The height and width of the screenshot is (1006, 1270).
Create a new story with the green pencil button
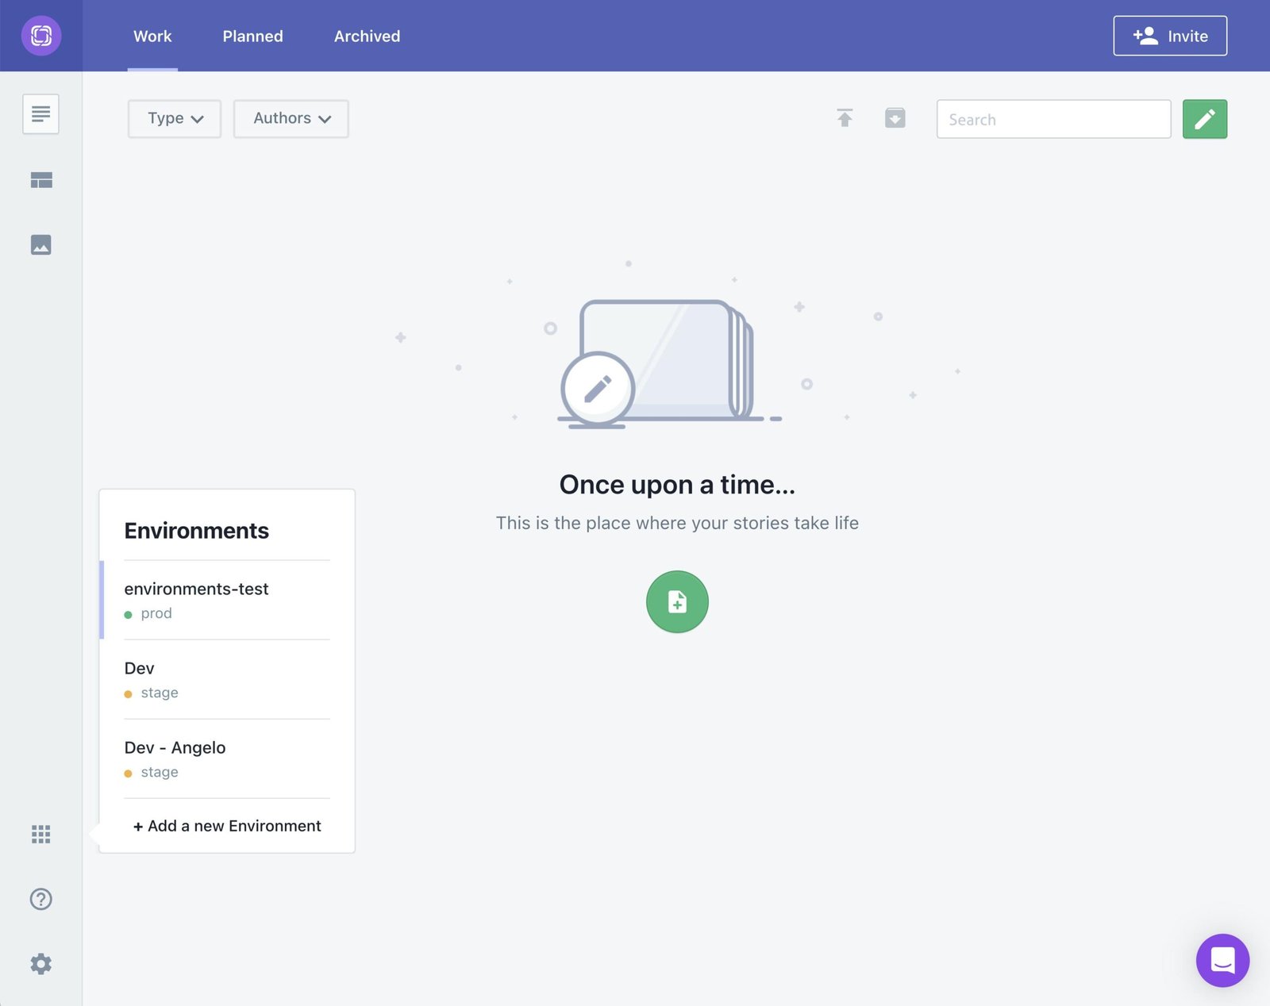click(1204, 118)
